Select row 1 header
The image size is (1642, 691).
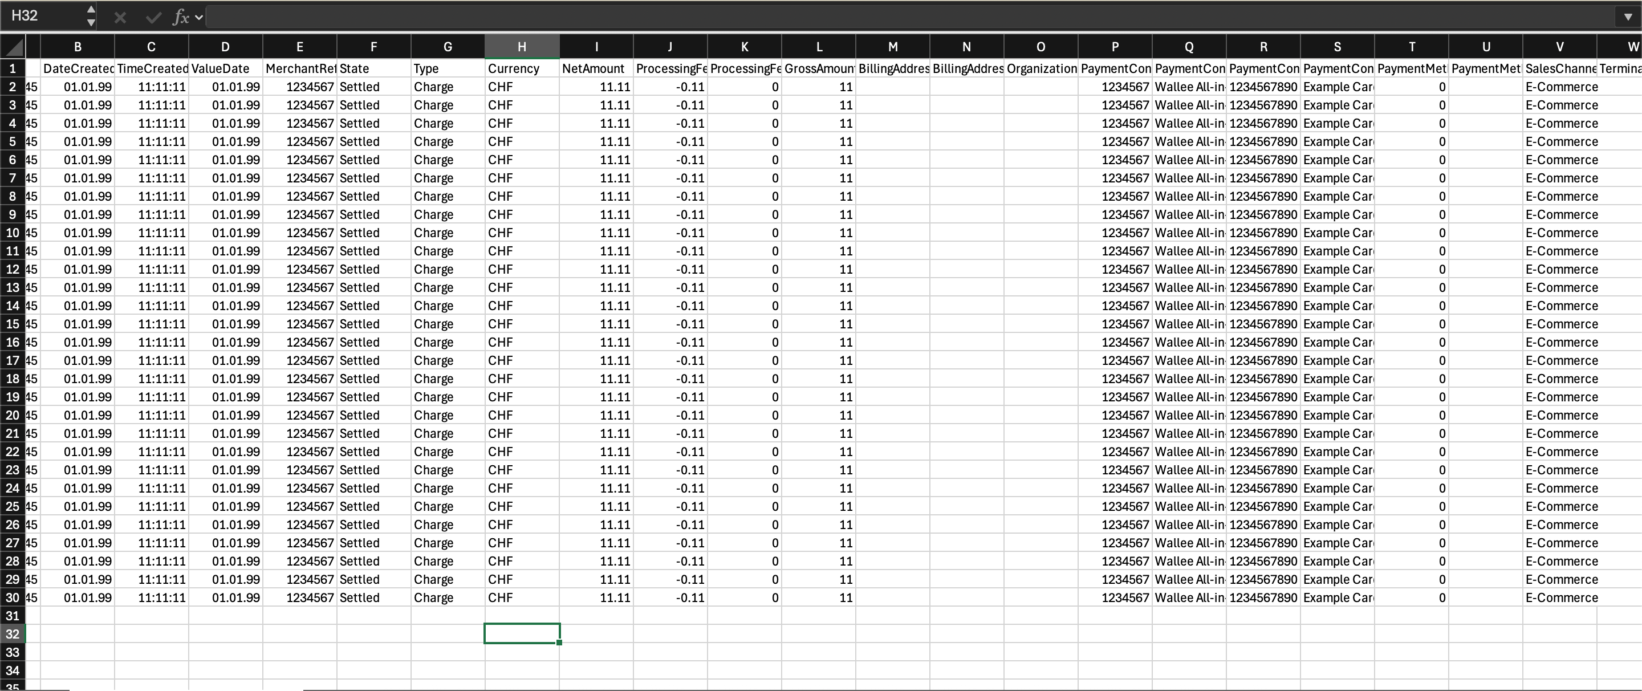pos(13,68)
